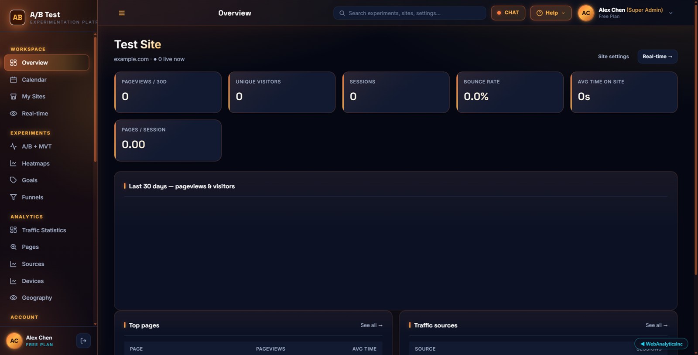
Task: Click the Bounce Rate stat card
Action: 510,92
